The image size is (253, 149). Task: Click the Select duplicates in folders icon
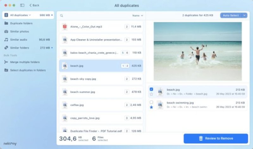(x=6, y=70)
